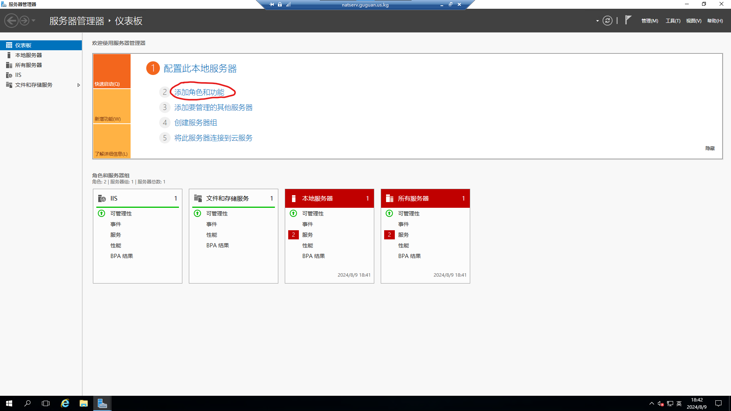Click the back navigation arrow
Image resolution: width=731 pixels, height=411 pixels.
(11, 21)
